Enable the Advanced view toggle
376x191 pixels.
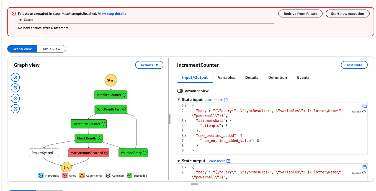180,91
